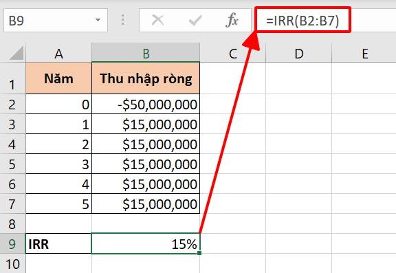Image resolution: width=396 pixels, height=273 pixels.
Task: Click the Name Box showing B9
Action: [x=56, y=20]
